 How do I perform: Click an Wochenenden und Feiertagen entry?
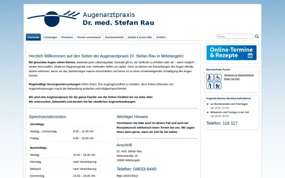(229, 104)
